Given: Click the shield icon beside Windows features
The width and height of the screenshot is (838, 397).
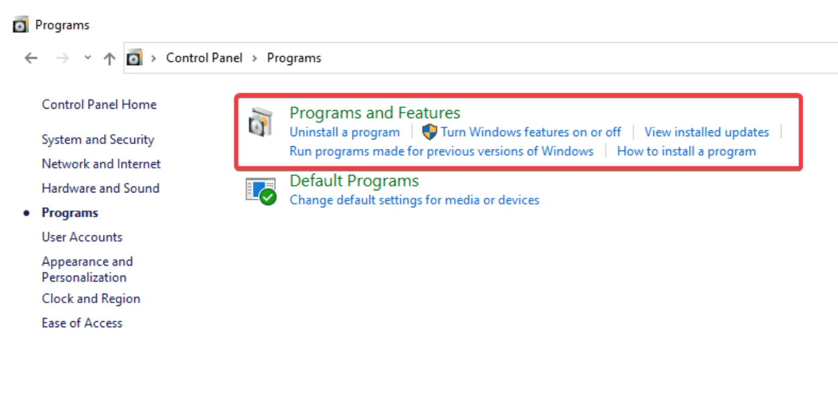Looking at the screenshot, I should pos(430,131).
